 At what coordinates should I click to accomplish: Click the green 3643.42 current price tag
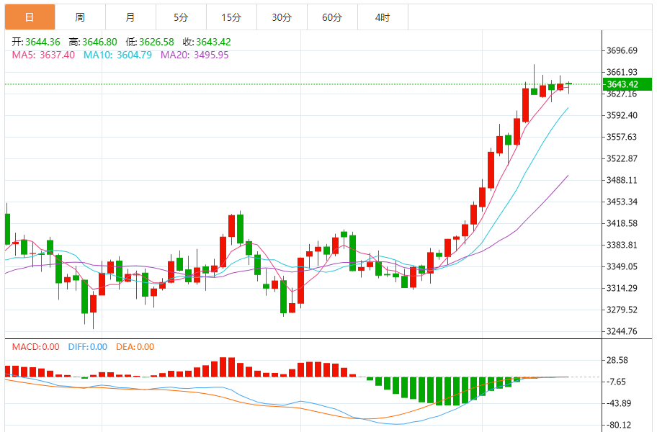click(x=627, y=84)
